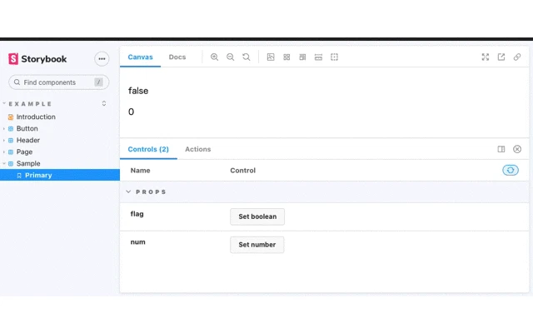Collapse the Sample component tree

point(4,163)
